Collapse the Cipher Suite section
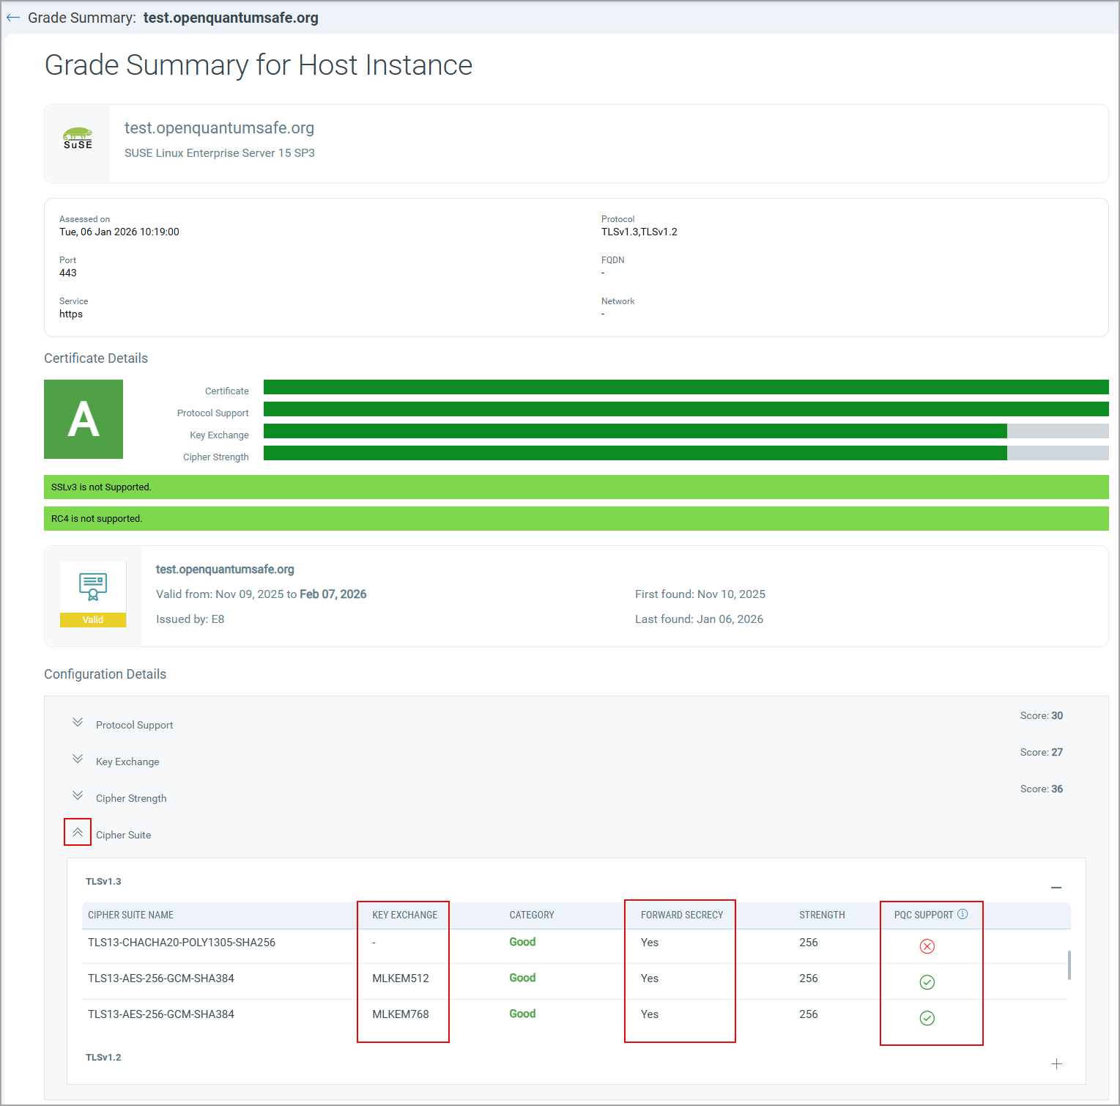 click(78, 833)
